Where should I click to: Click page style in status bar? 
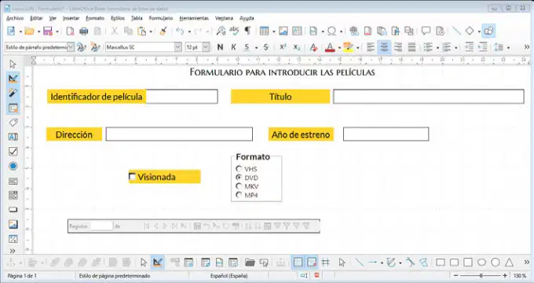point(115,276)
